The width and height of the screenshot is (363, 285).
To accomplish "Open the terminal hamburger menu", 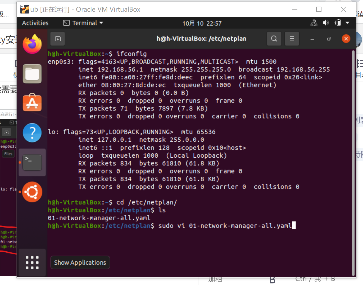I will 292,39.
